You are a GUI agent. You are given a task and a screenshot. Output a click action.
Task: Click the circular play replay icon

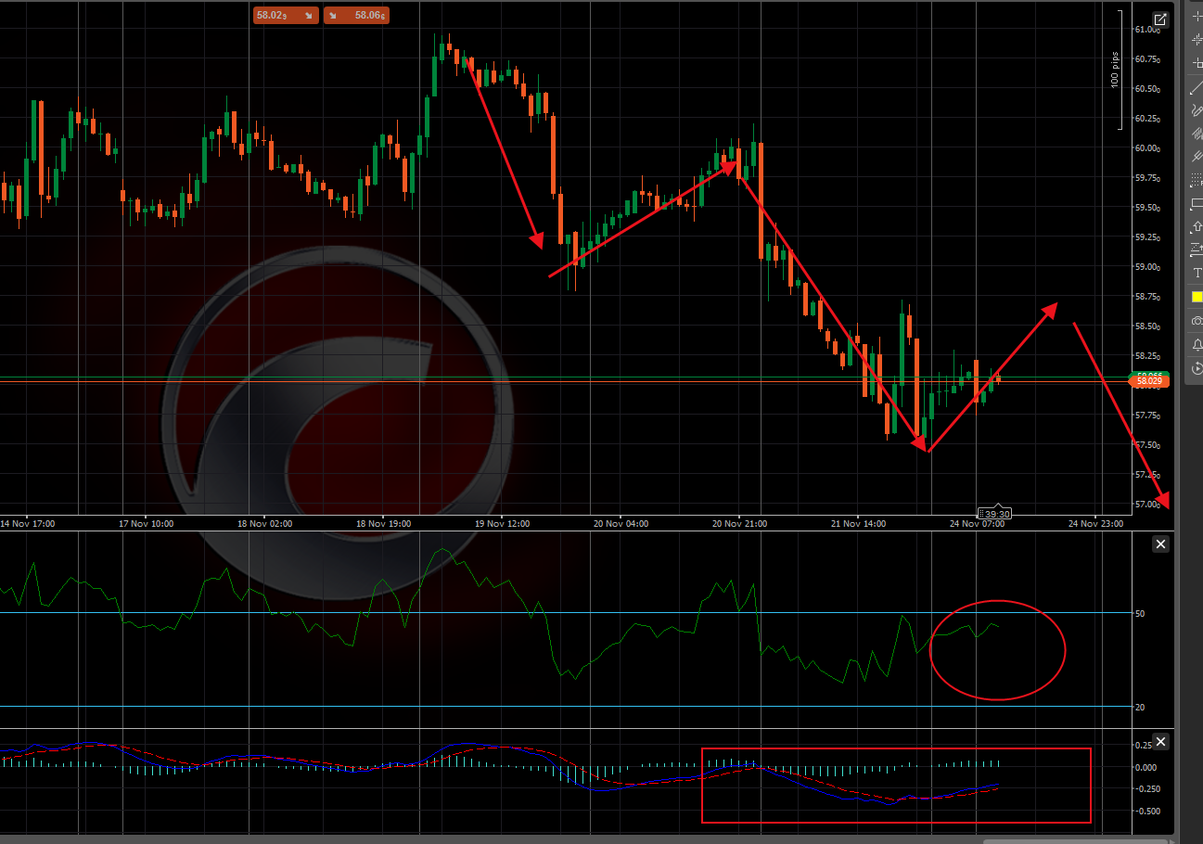1197,368
